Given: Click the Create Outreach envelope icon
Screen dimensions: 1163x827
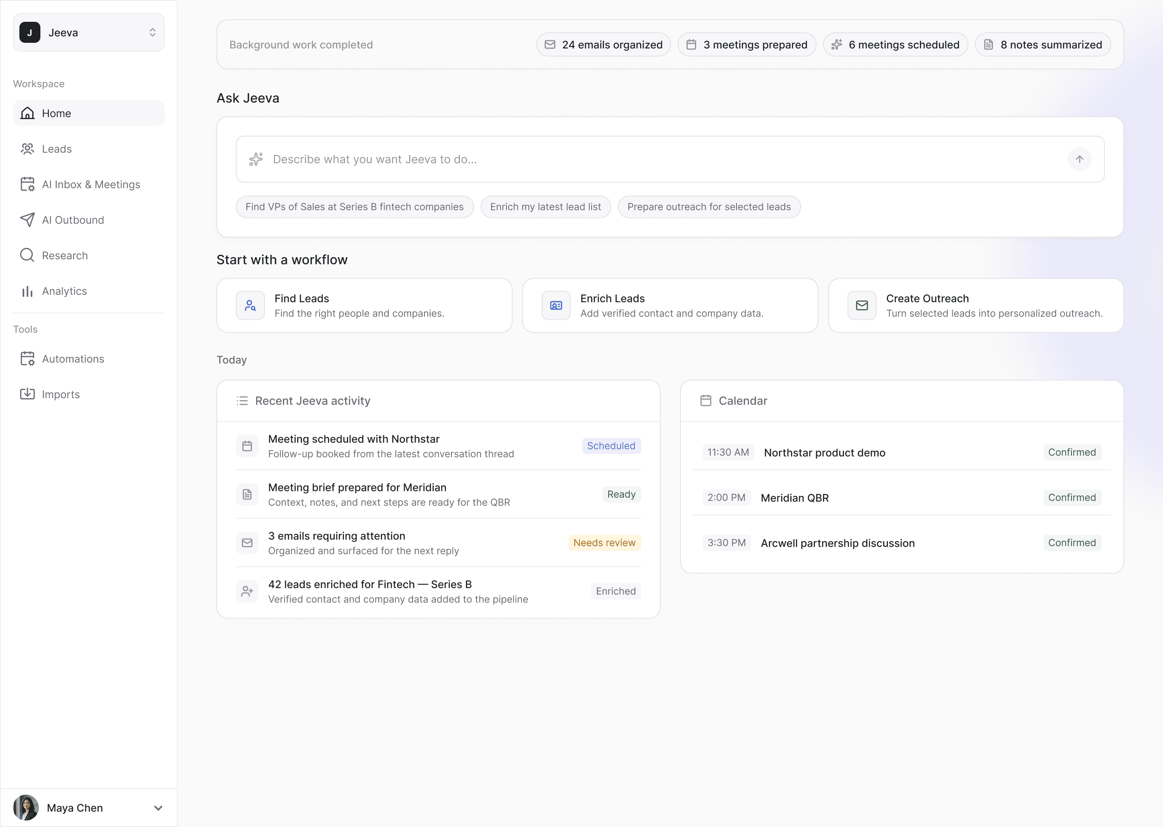Looking at the screenshot, I should pos(862,306).
